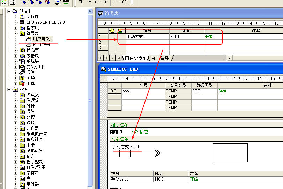Click the sym symbol toolbar icon
283x189 pixels.
click(66, 2)
